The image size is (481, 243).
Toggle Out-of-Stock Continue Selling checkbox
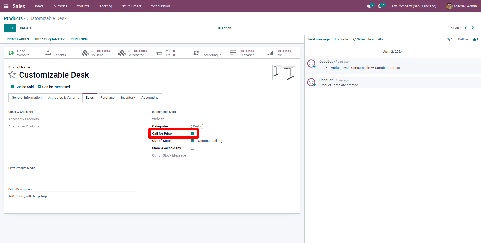tap(193, 141)
